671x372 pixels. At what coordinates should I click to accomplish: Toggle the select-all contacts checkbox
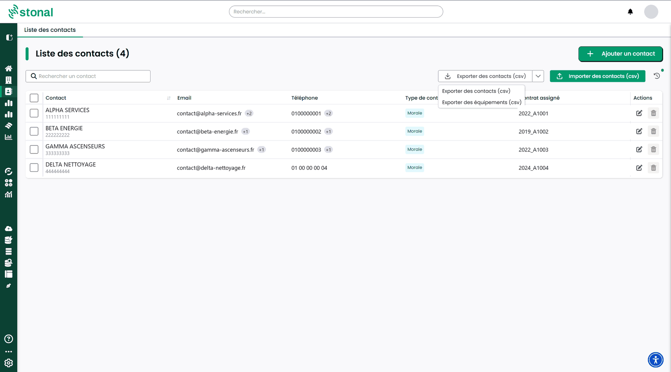[x=34, y=98]
